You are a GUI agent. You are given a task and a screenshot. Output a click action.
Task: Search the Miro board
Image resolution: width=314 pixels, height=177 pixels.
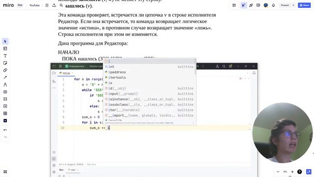click(x=61, y=5)
